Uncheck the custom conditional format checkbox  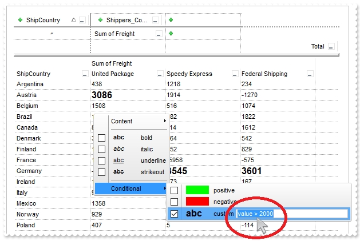point(175,214)
